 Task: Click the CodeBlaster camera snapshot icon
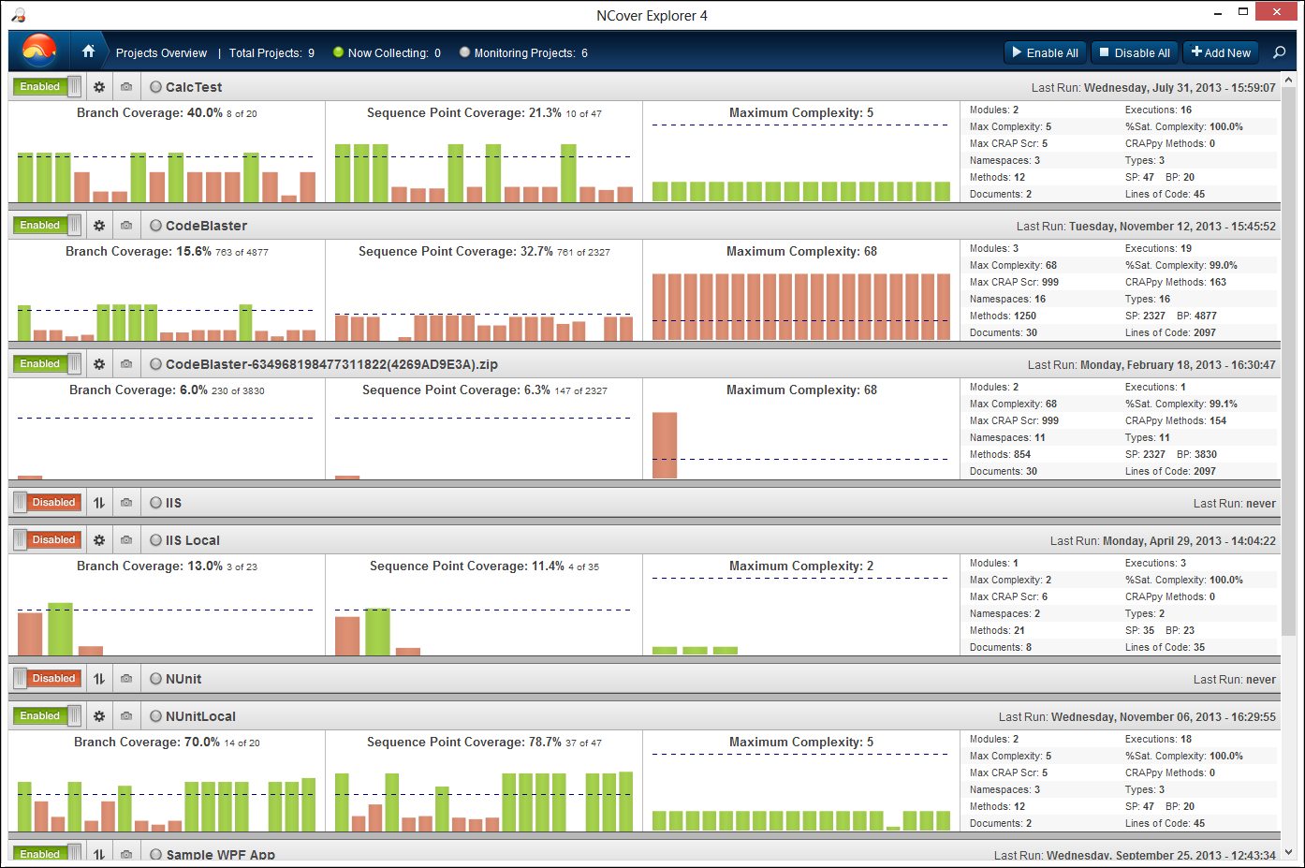point(126,226)
